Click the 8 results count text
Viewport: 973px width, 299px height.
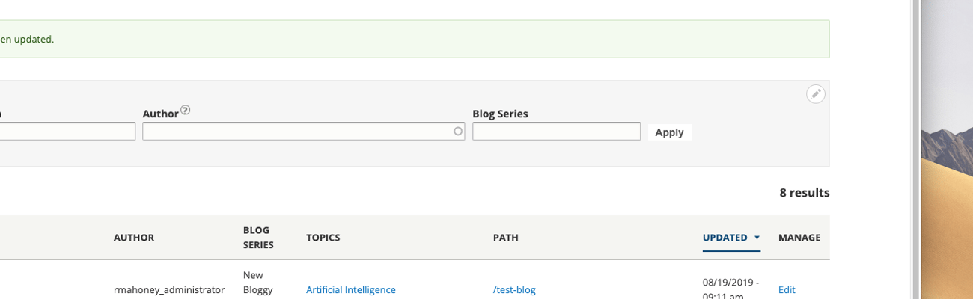click(804, 193)
